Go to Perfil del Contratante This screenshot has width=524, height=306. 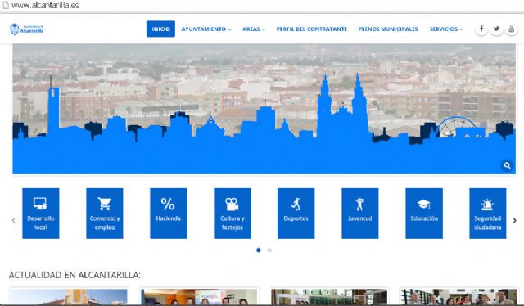(311, 29)
